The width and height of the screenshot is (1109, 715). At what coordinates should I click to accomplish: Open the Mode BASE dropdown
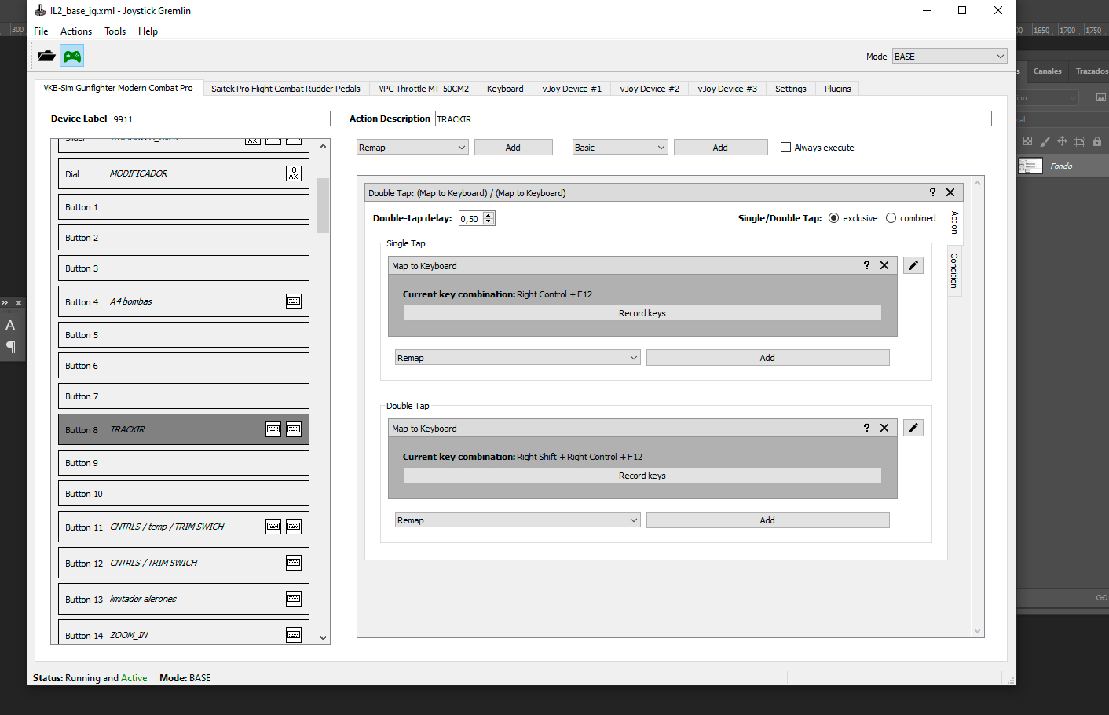949,57
